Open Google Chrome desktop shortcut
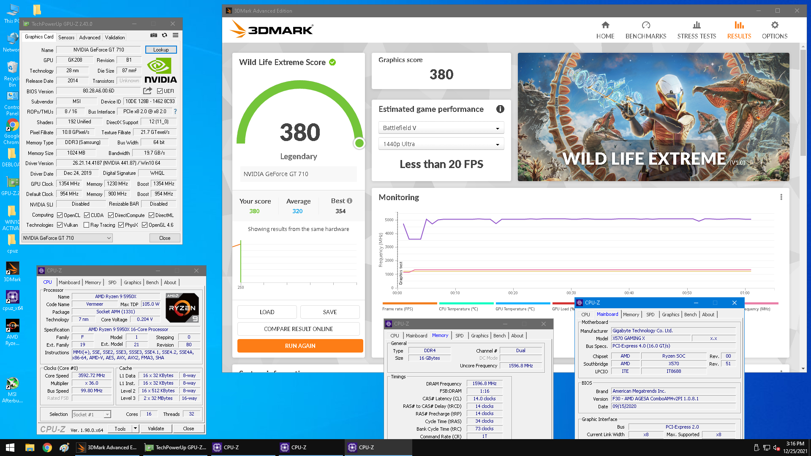The width and height of the screenshot is (811, 456). (12, 131)
